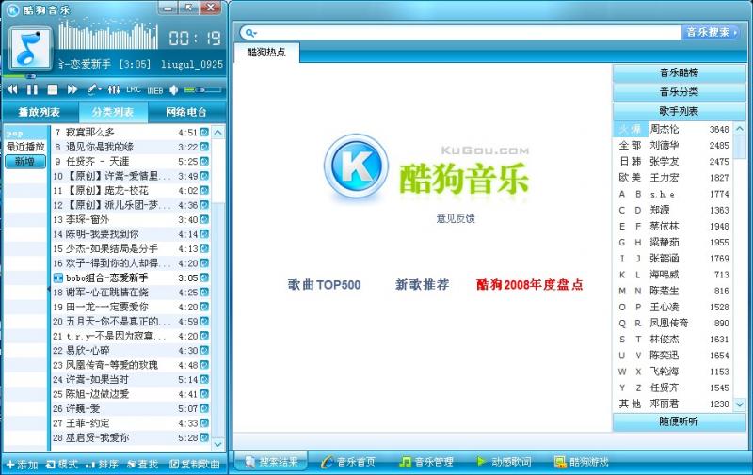Select the 火爆 singer filter
Screen dimensions: 753x475
click(x=630, y=129)
